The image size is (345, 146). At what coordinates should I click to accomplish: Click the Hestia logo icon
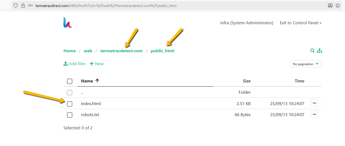[68, 22]
